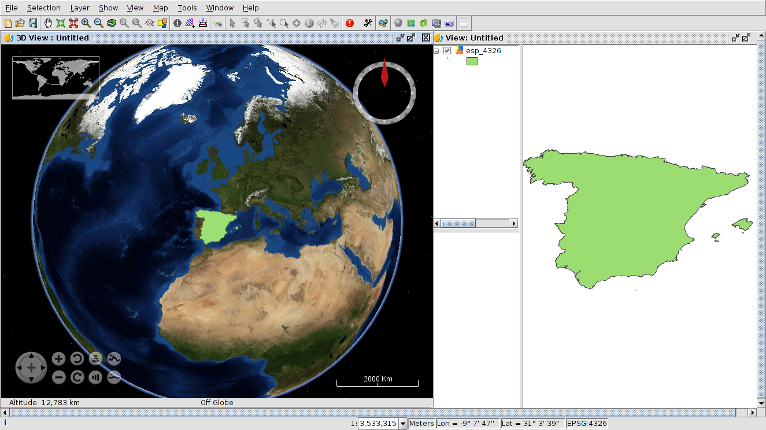Screen dimensions: 766x430
Task: Save the project with floppy disk icon
Action: (x=33, y=23)
